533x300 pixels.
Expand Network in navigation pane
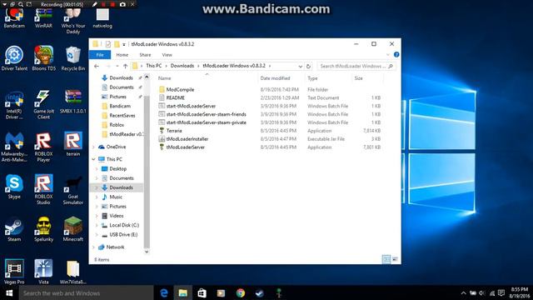tap(94, 247)
